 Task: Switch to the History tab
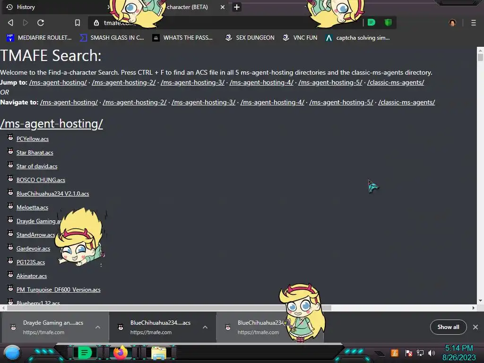click(56, 7)
